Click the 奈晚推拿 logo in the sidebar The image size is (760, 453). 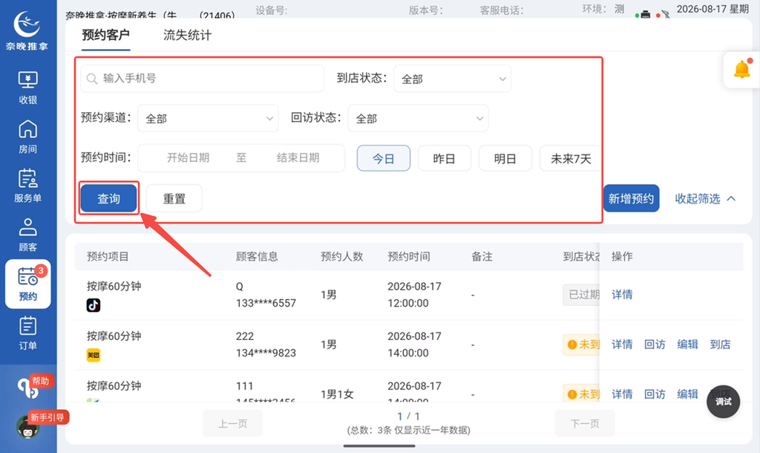(x=27, y=31)
